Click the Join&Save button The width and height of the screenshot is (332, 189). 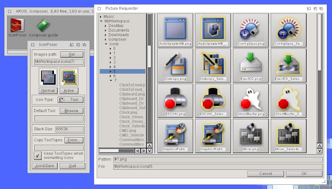click(x=45, y=166)
